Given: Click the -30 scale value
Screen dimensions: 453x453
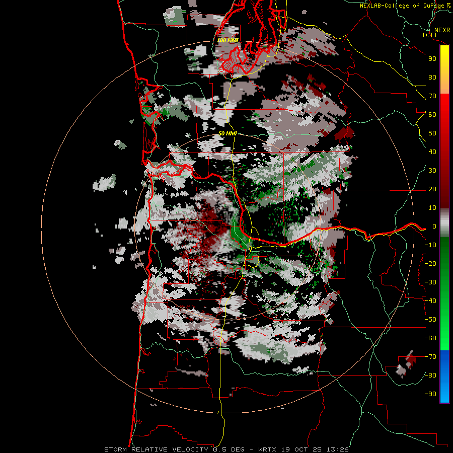Looking at the screenshot, I should pos(430,282).
